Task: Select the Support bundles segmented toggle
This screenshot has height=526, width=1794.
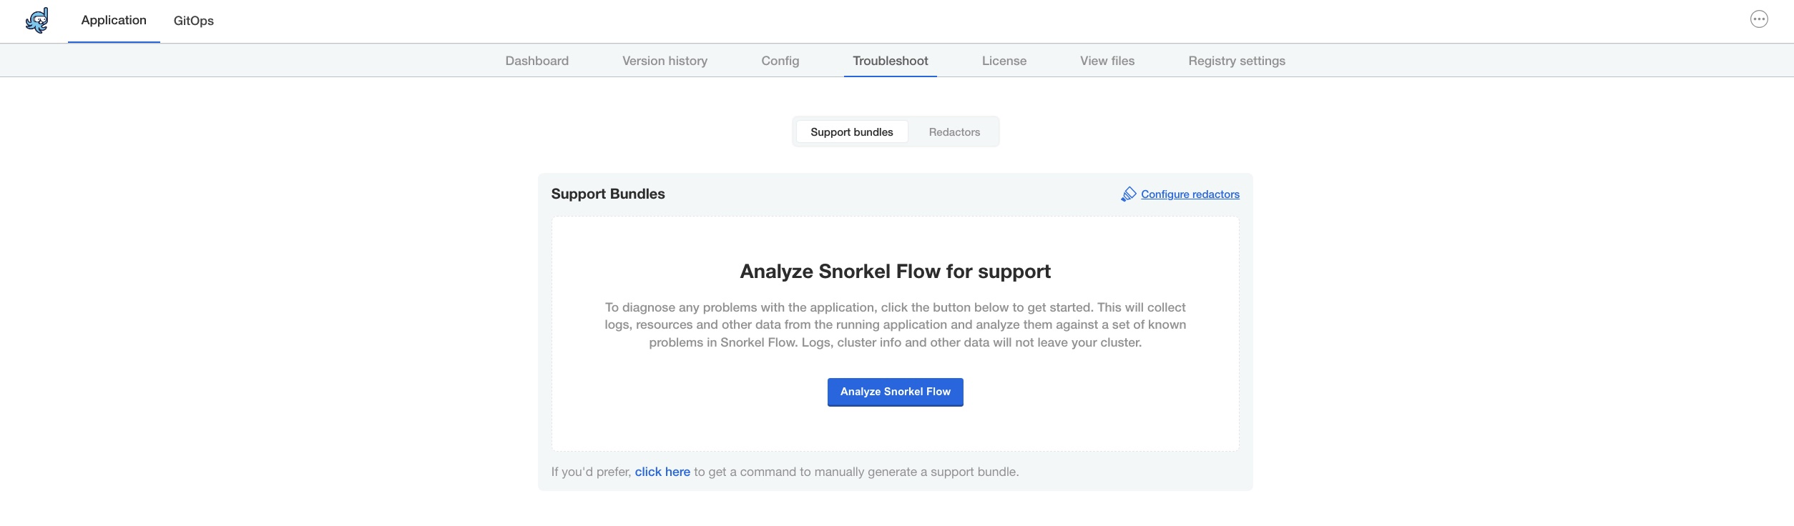Action: click(x=852, y=132)
